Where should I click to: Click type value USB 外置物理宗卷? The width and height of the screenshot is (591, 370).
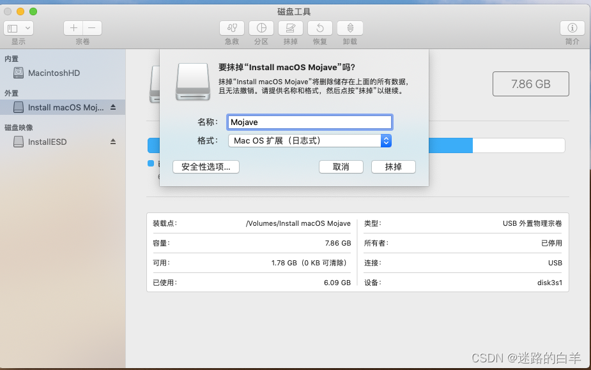click(532, 223)
